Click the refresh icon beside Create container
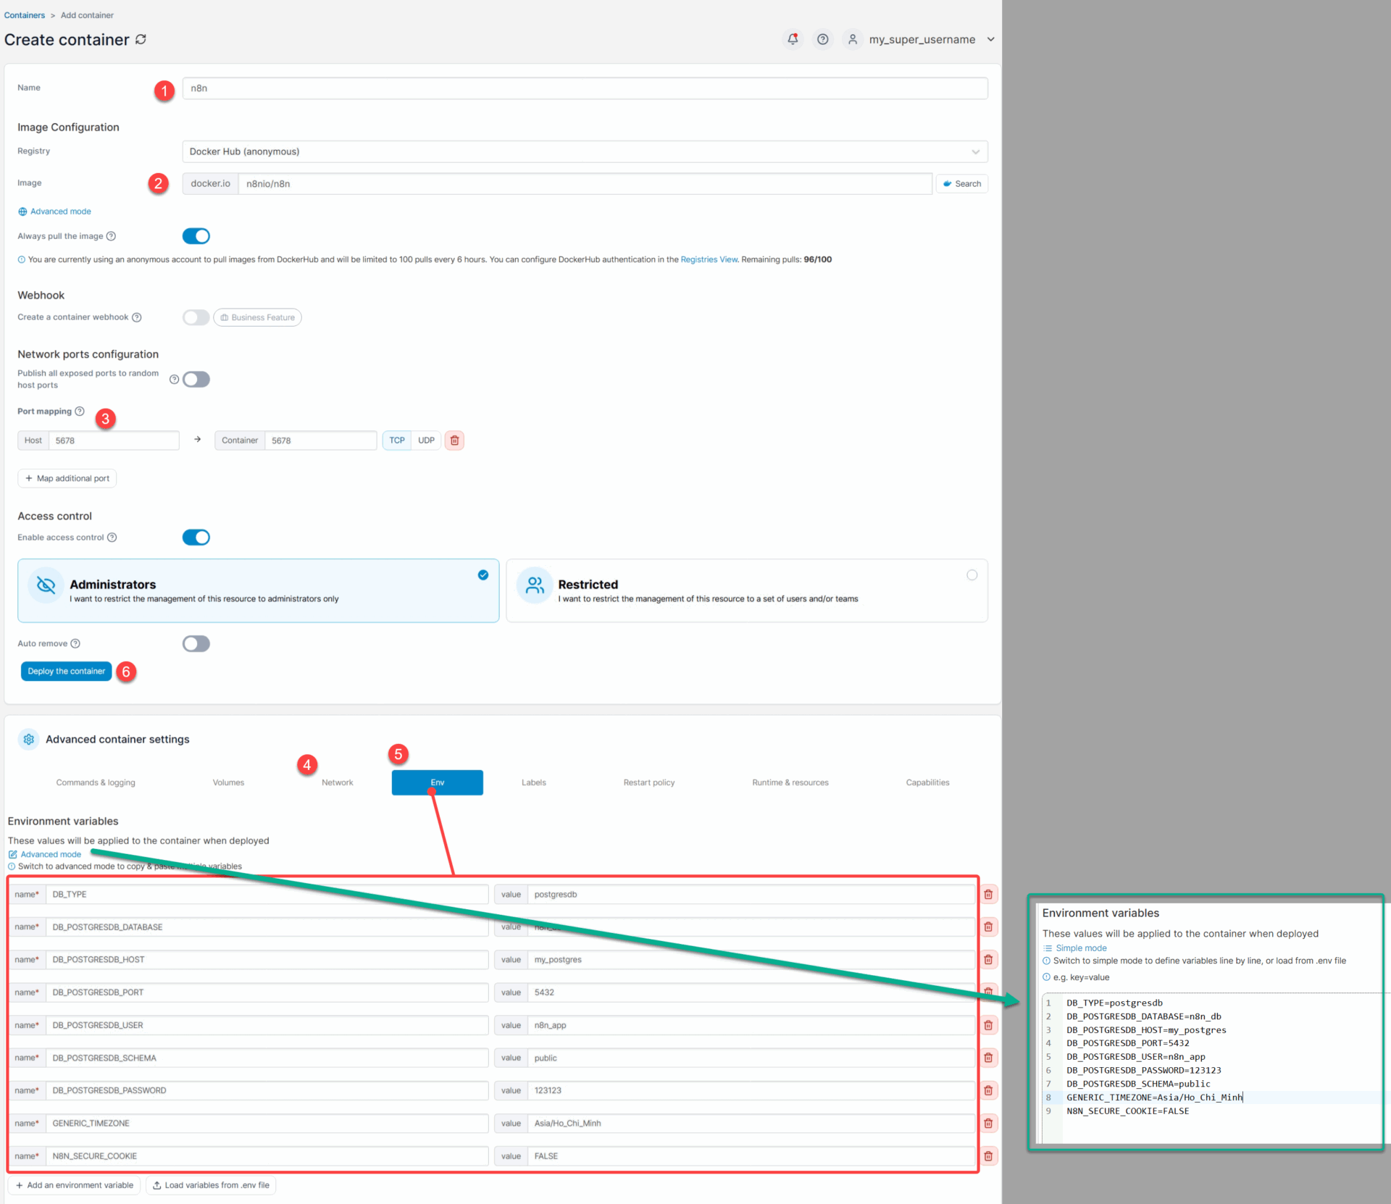 tap(141, 39)
